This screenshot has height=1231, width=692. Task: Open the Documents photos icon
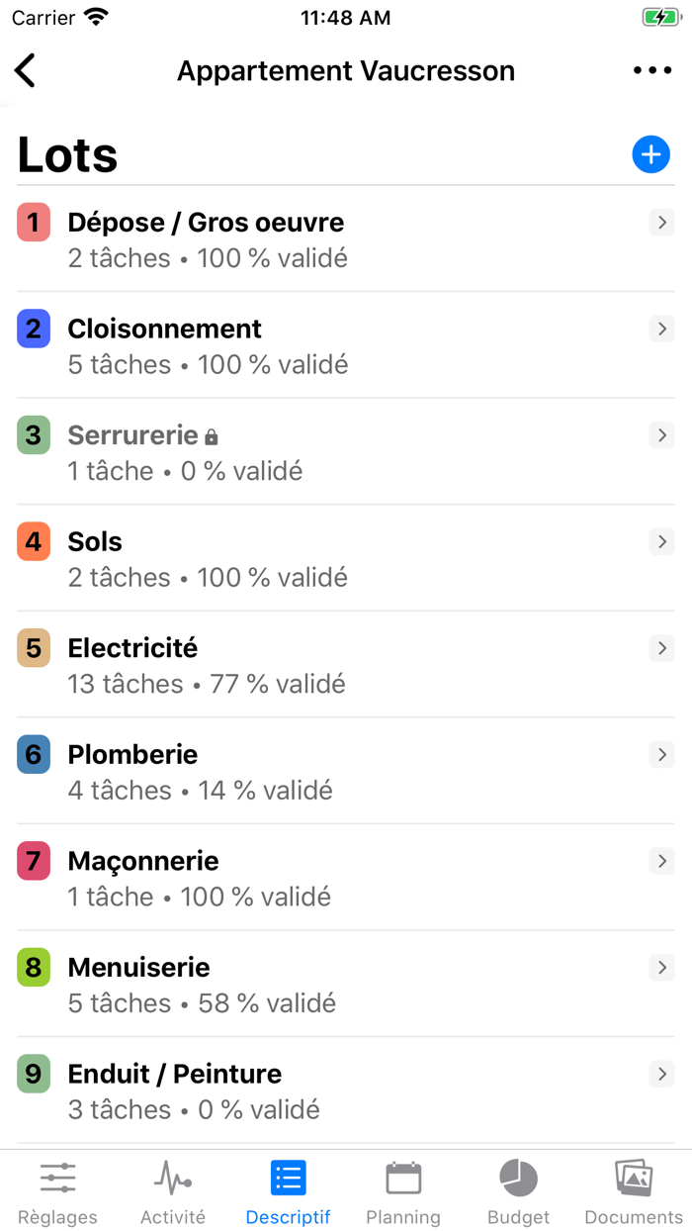click(634, 1179)
